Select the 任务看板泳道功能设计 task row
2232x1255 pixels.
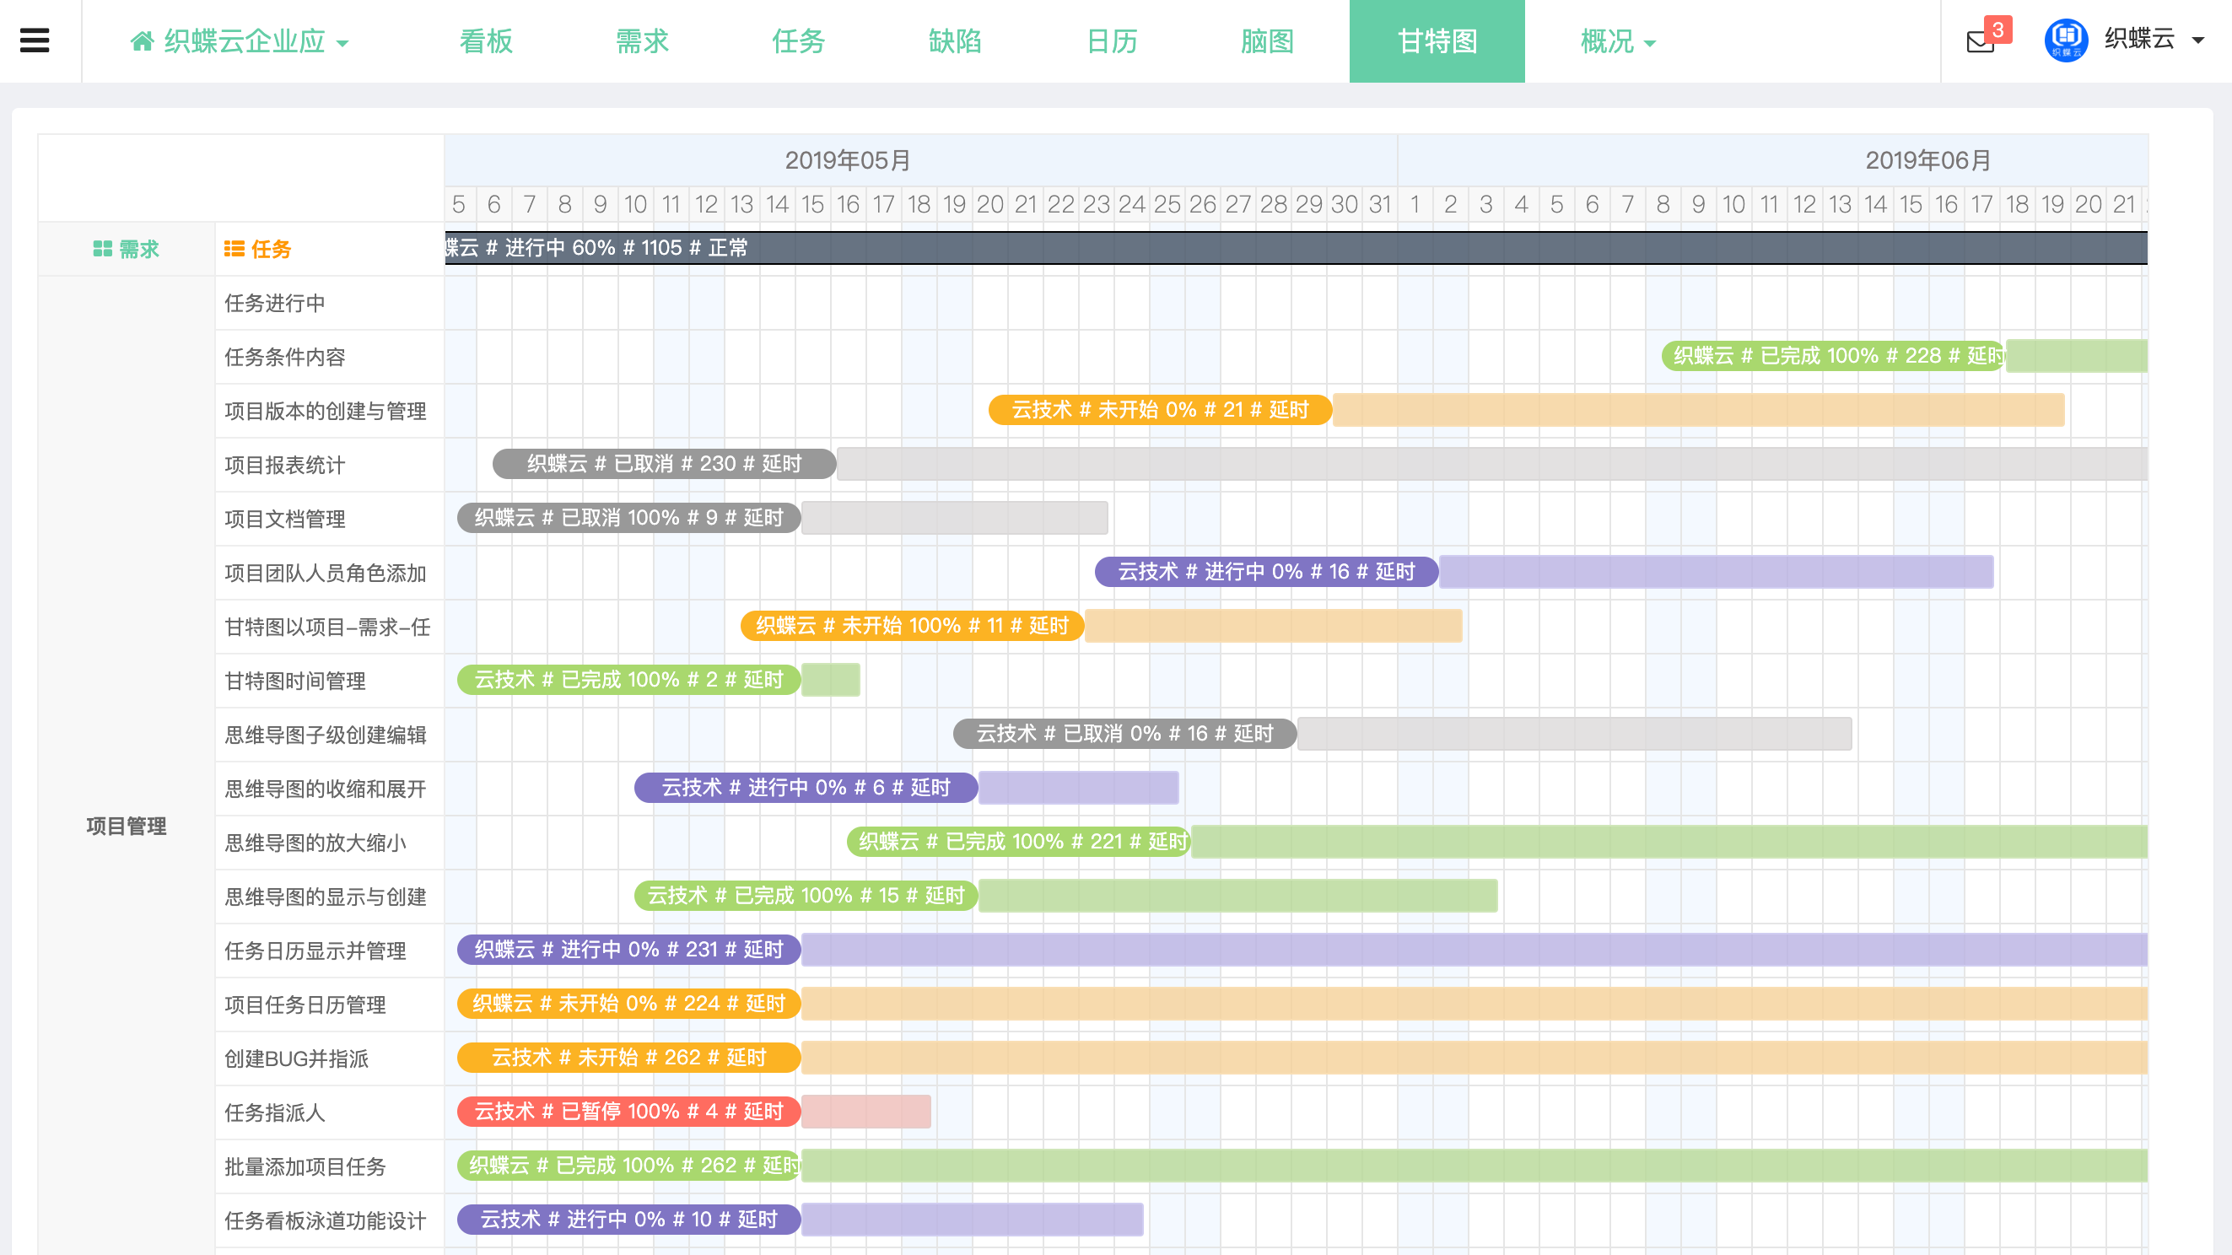(329, 1220)
